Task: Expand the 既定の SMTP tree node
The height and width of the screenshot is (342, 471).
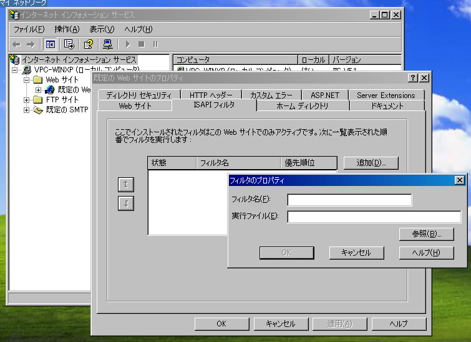Action: [27, 110]
